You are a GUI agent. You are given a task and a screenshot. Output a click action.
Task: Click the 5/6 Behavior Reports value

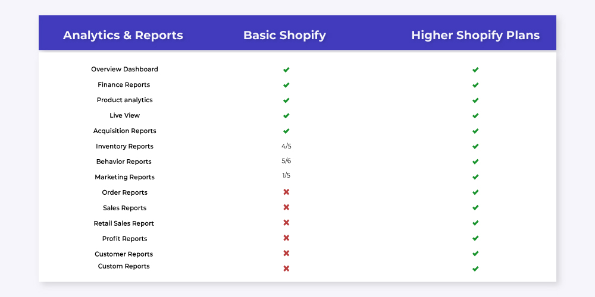(x=287, y=161)
